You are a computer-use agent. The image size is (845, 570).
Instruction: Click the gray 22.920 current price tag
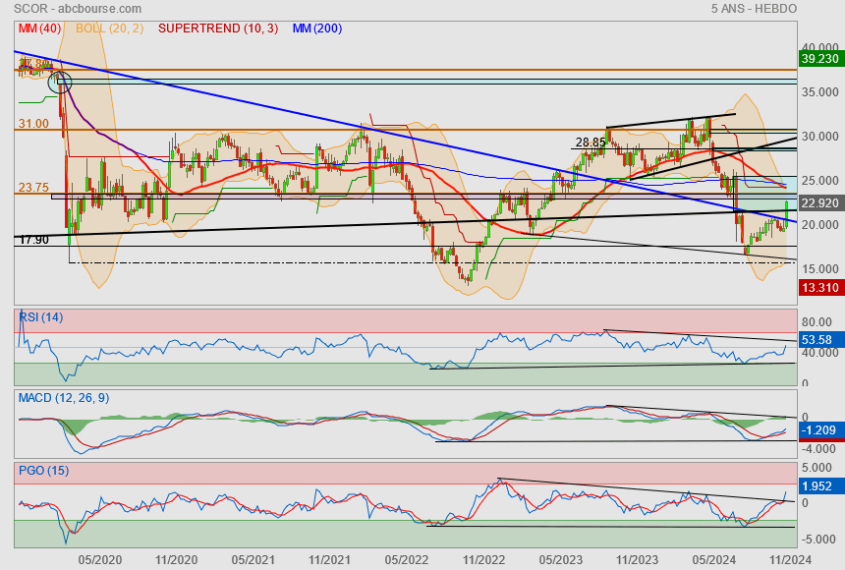[x=819, y=203]
